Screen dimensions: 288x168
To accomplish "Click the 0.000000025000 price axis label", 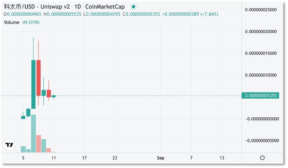I will tap(261, 10).
